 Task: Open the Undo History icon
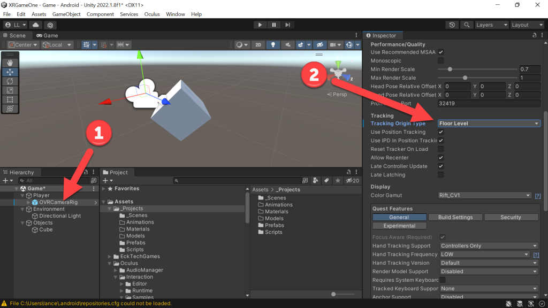(452, 25)
